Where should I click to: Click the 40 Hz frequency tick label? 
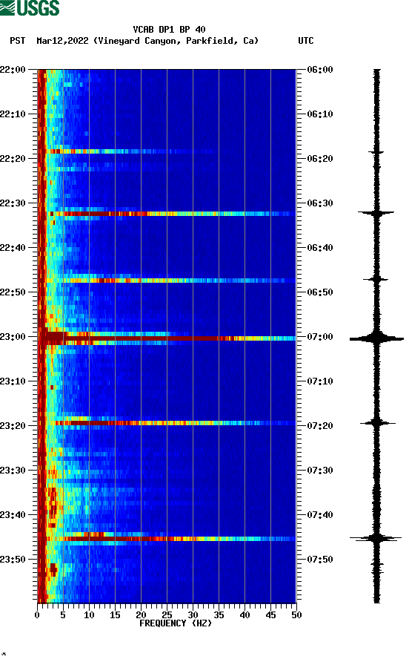245,615
